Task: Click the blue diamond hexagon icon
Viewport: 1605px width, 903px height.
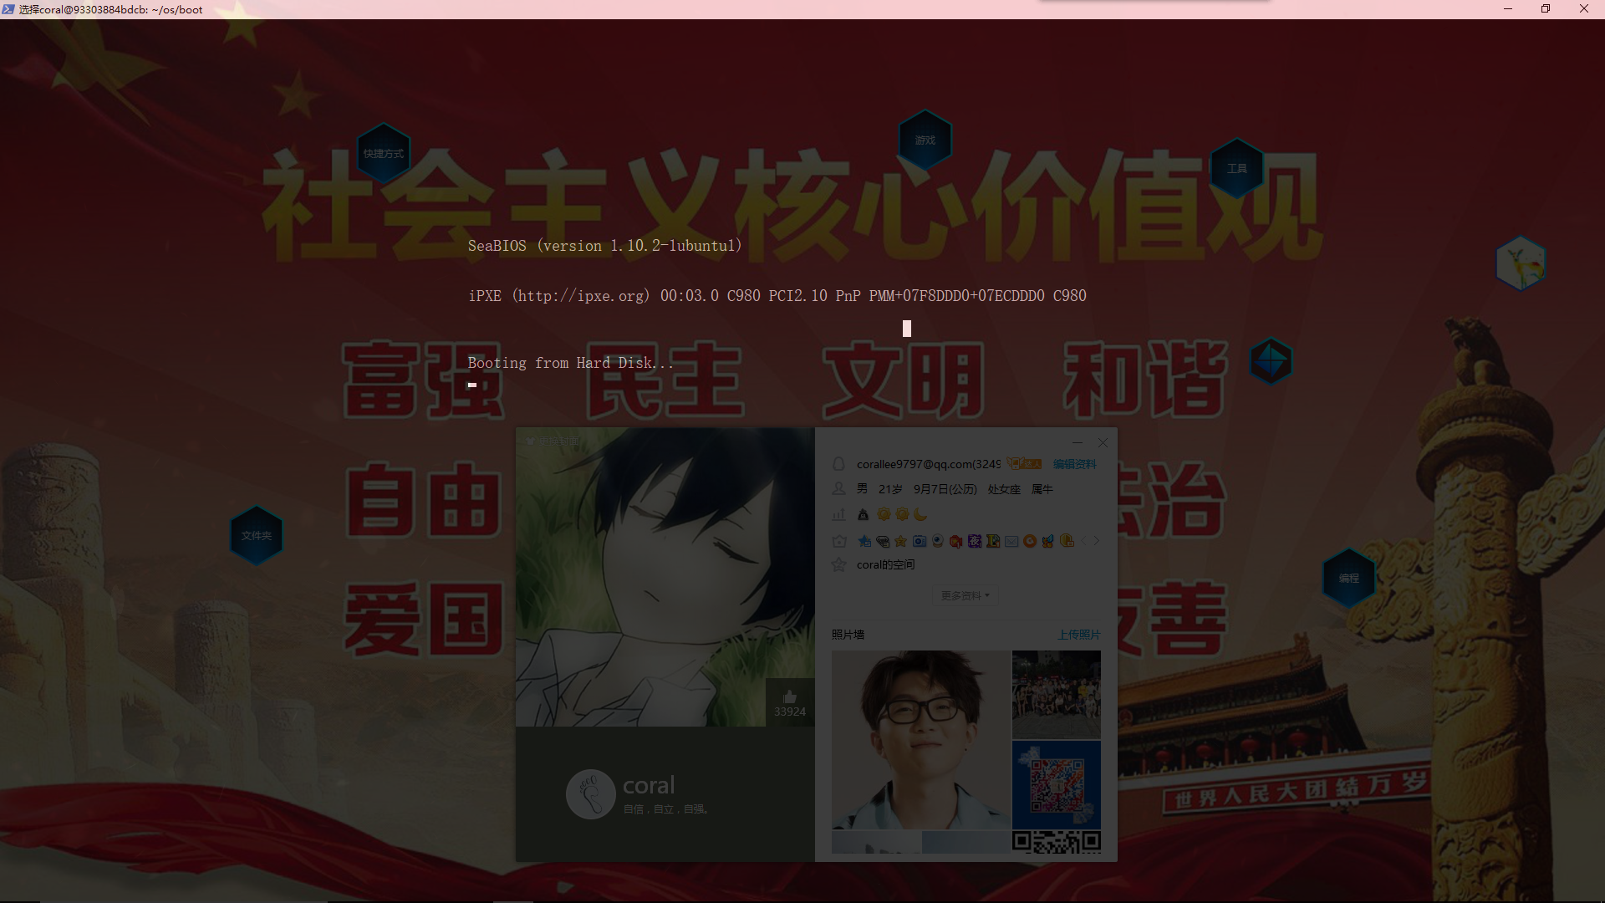Action: click(x=1271, y=361)
